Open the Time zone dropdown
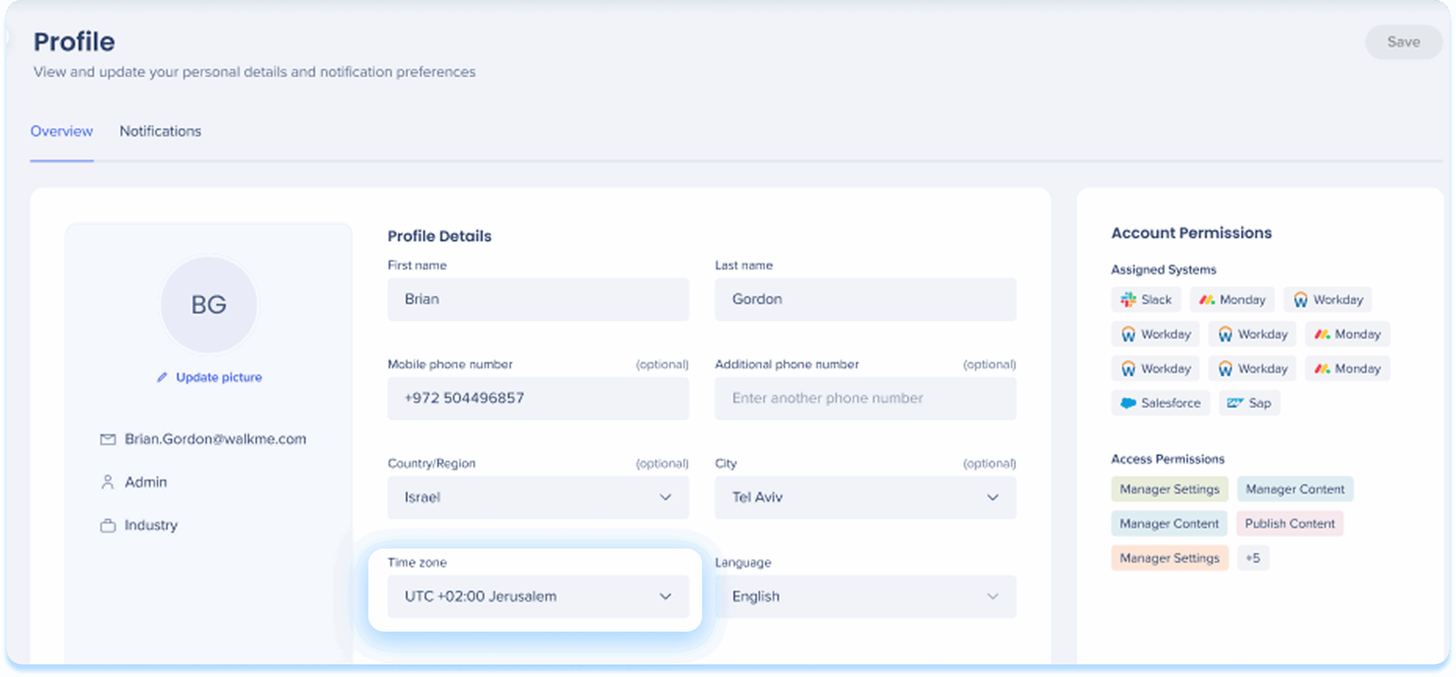The width and height of the screenshot is (1456, 677). 537,596
